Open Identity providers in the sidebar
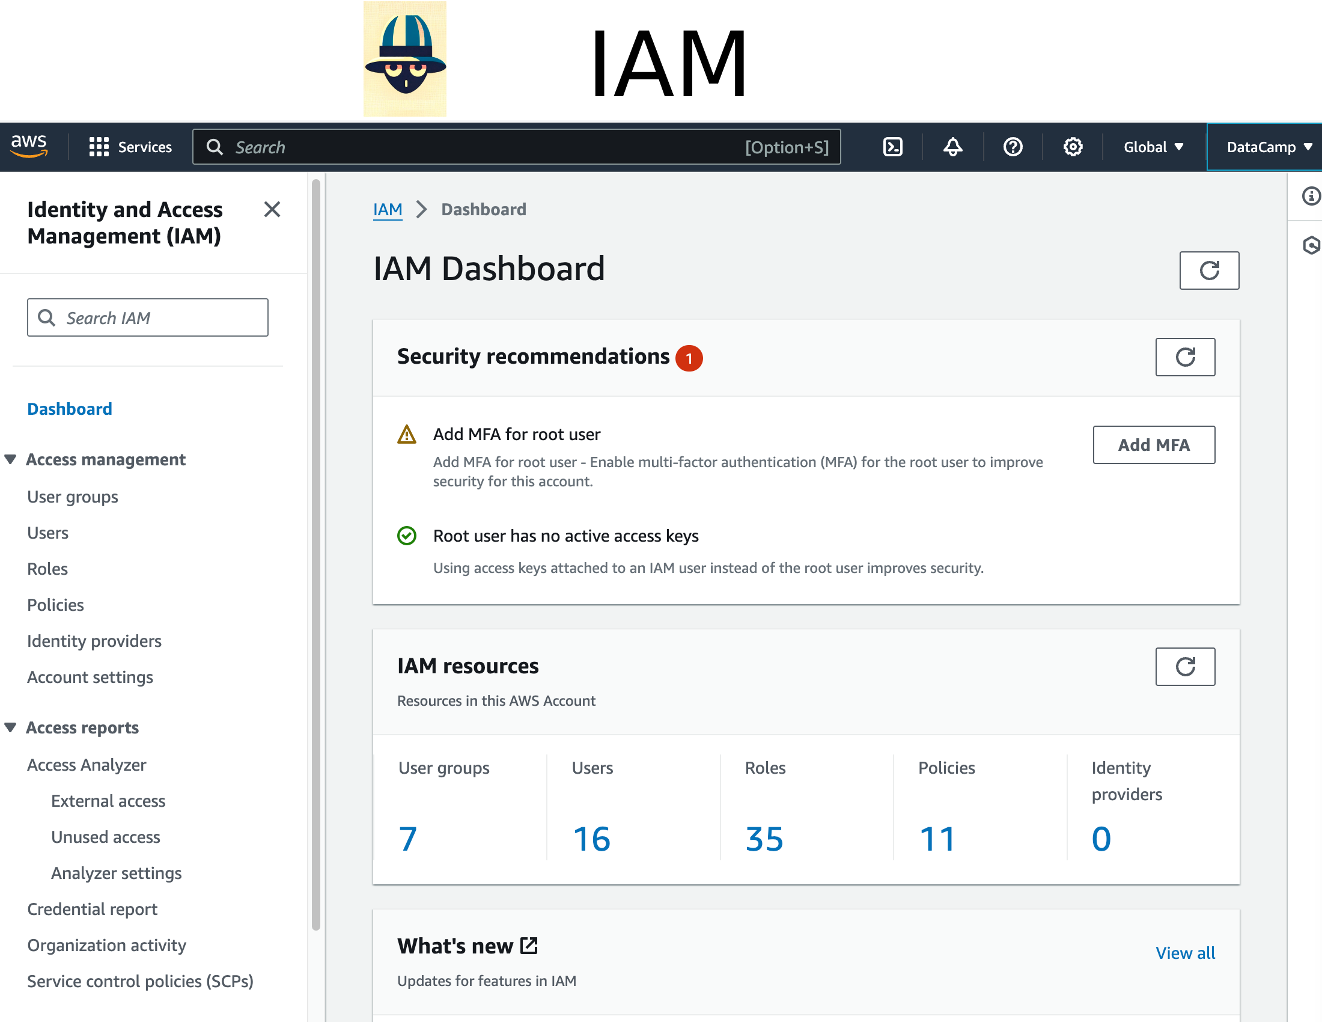 point(94,641)
